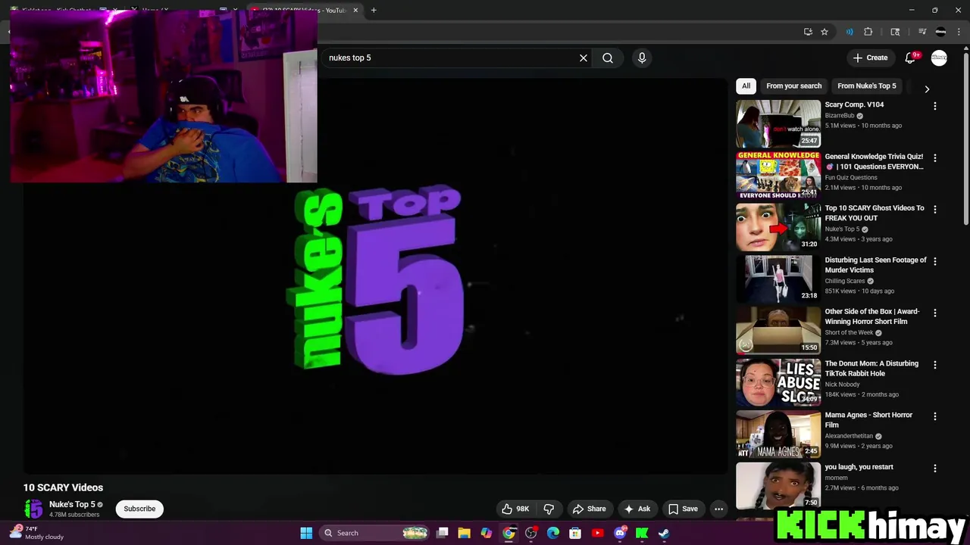Open the Nuke's Top 5 channel avatar
This screenshot has width=970, height=545.
pyautogui.click(x=33, y=509)
